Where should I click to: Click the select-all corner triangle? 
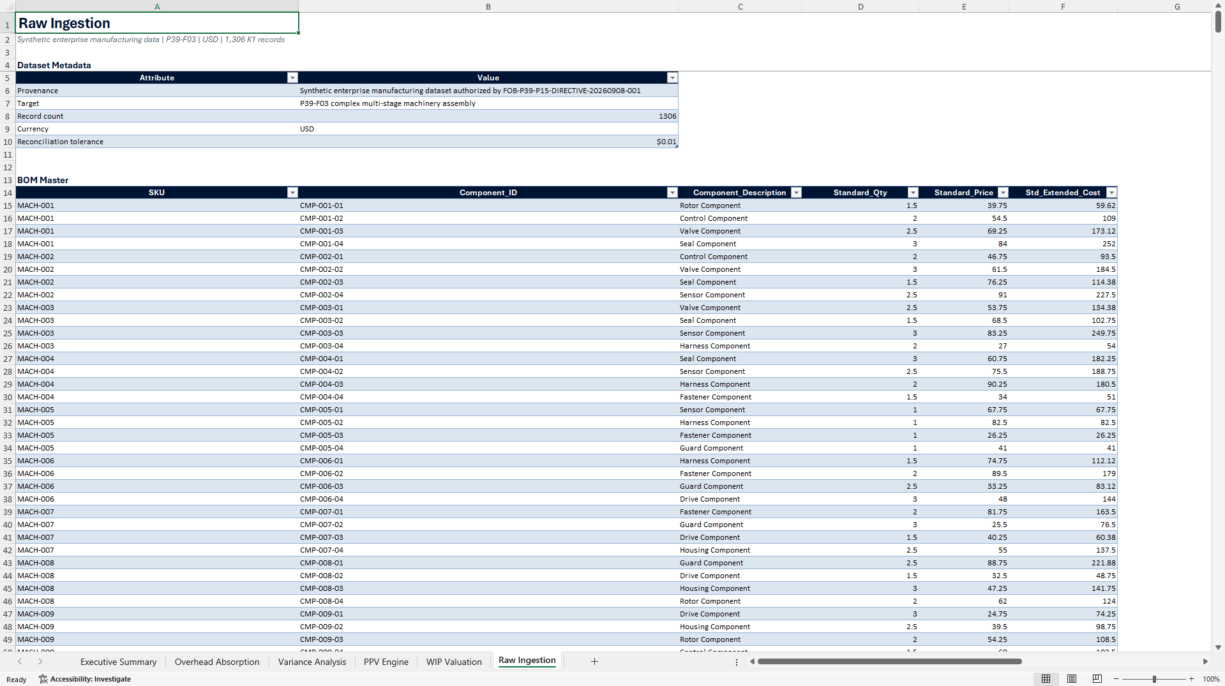coord(8,6)
